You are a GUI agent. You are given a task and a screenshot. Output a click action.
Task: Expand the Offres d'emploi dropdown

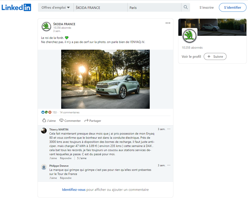pyautogui.click(x=56, y=7)
